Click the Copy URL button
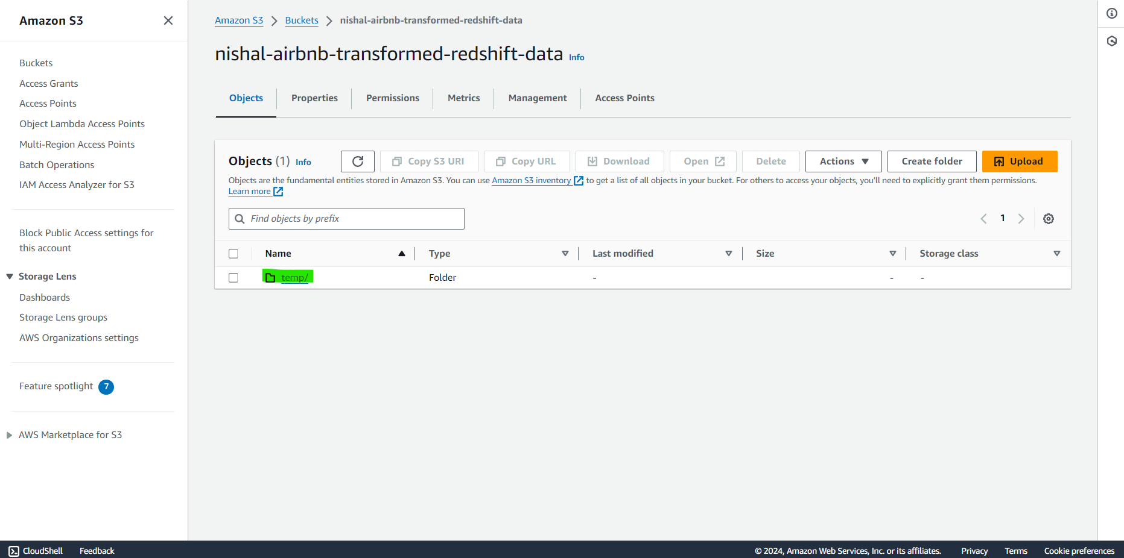The image size is (1124, 558). click(x=527, y=161)
